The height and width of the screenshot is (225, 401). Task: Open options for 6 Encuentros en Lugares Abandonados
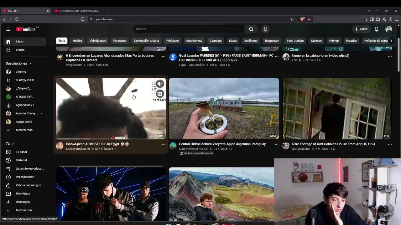pyautogui.click(x=164, y=56)
